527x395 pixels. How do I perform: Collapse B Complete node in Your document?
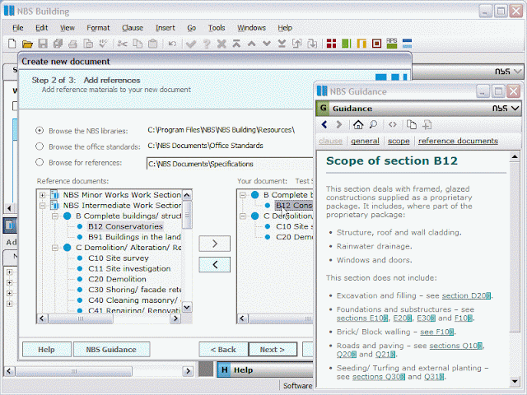pyautogui.click(x=243, y=195)
